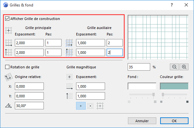Select the snap with no grid option
This screenshot has width=194, height=128.
pos(81,106)
